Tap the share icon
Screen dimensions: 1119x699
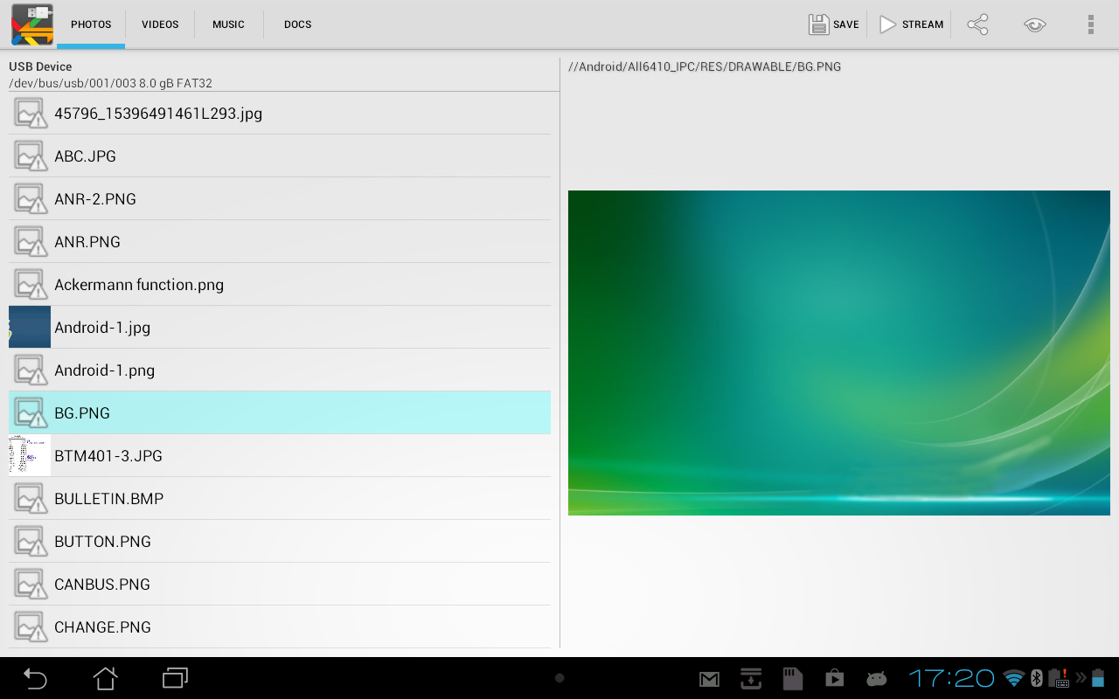pyautogui.click(x=977, y=24)
